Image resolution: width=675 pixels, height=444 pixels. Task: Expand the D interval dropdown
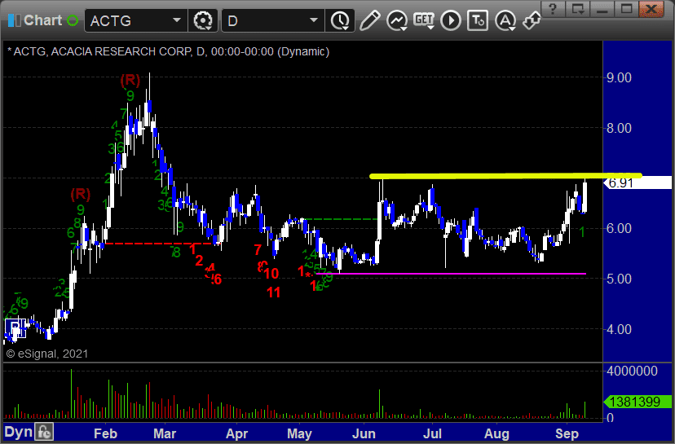click(x=314, y=20)
